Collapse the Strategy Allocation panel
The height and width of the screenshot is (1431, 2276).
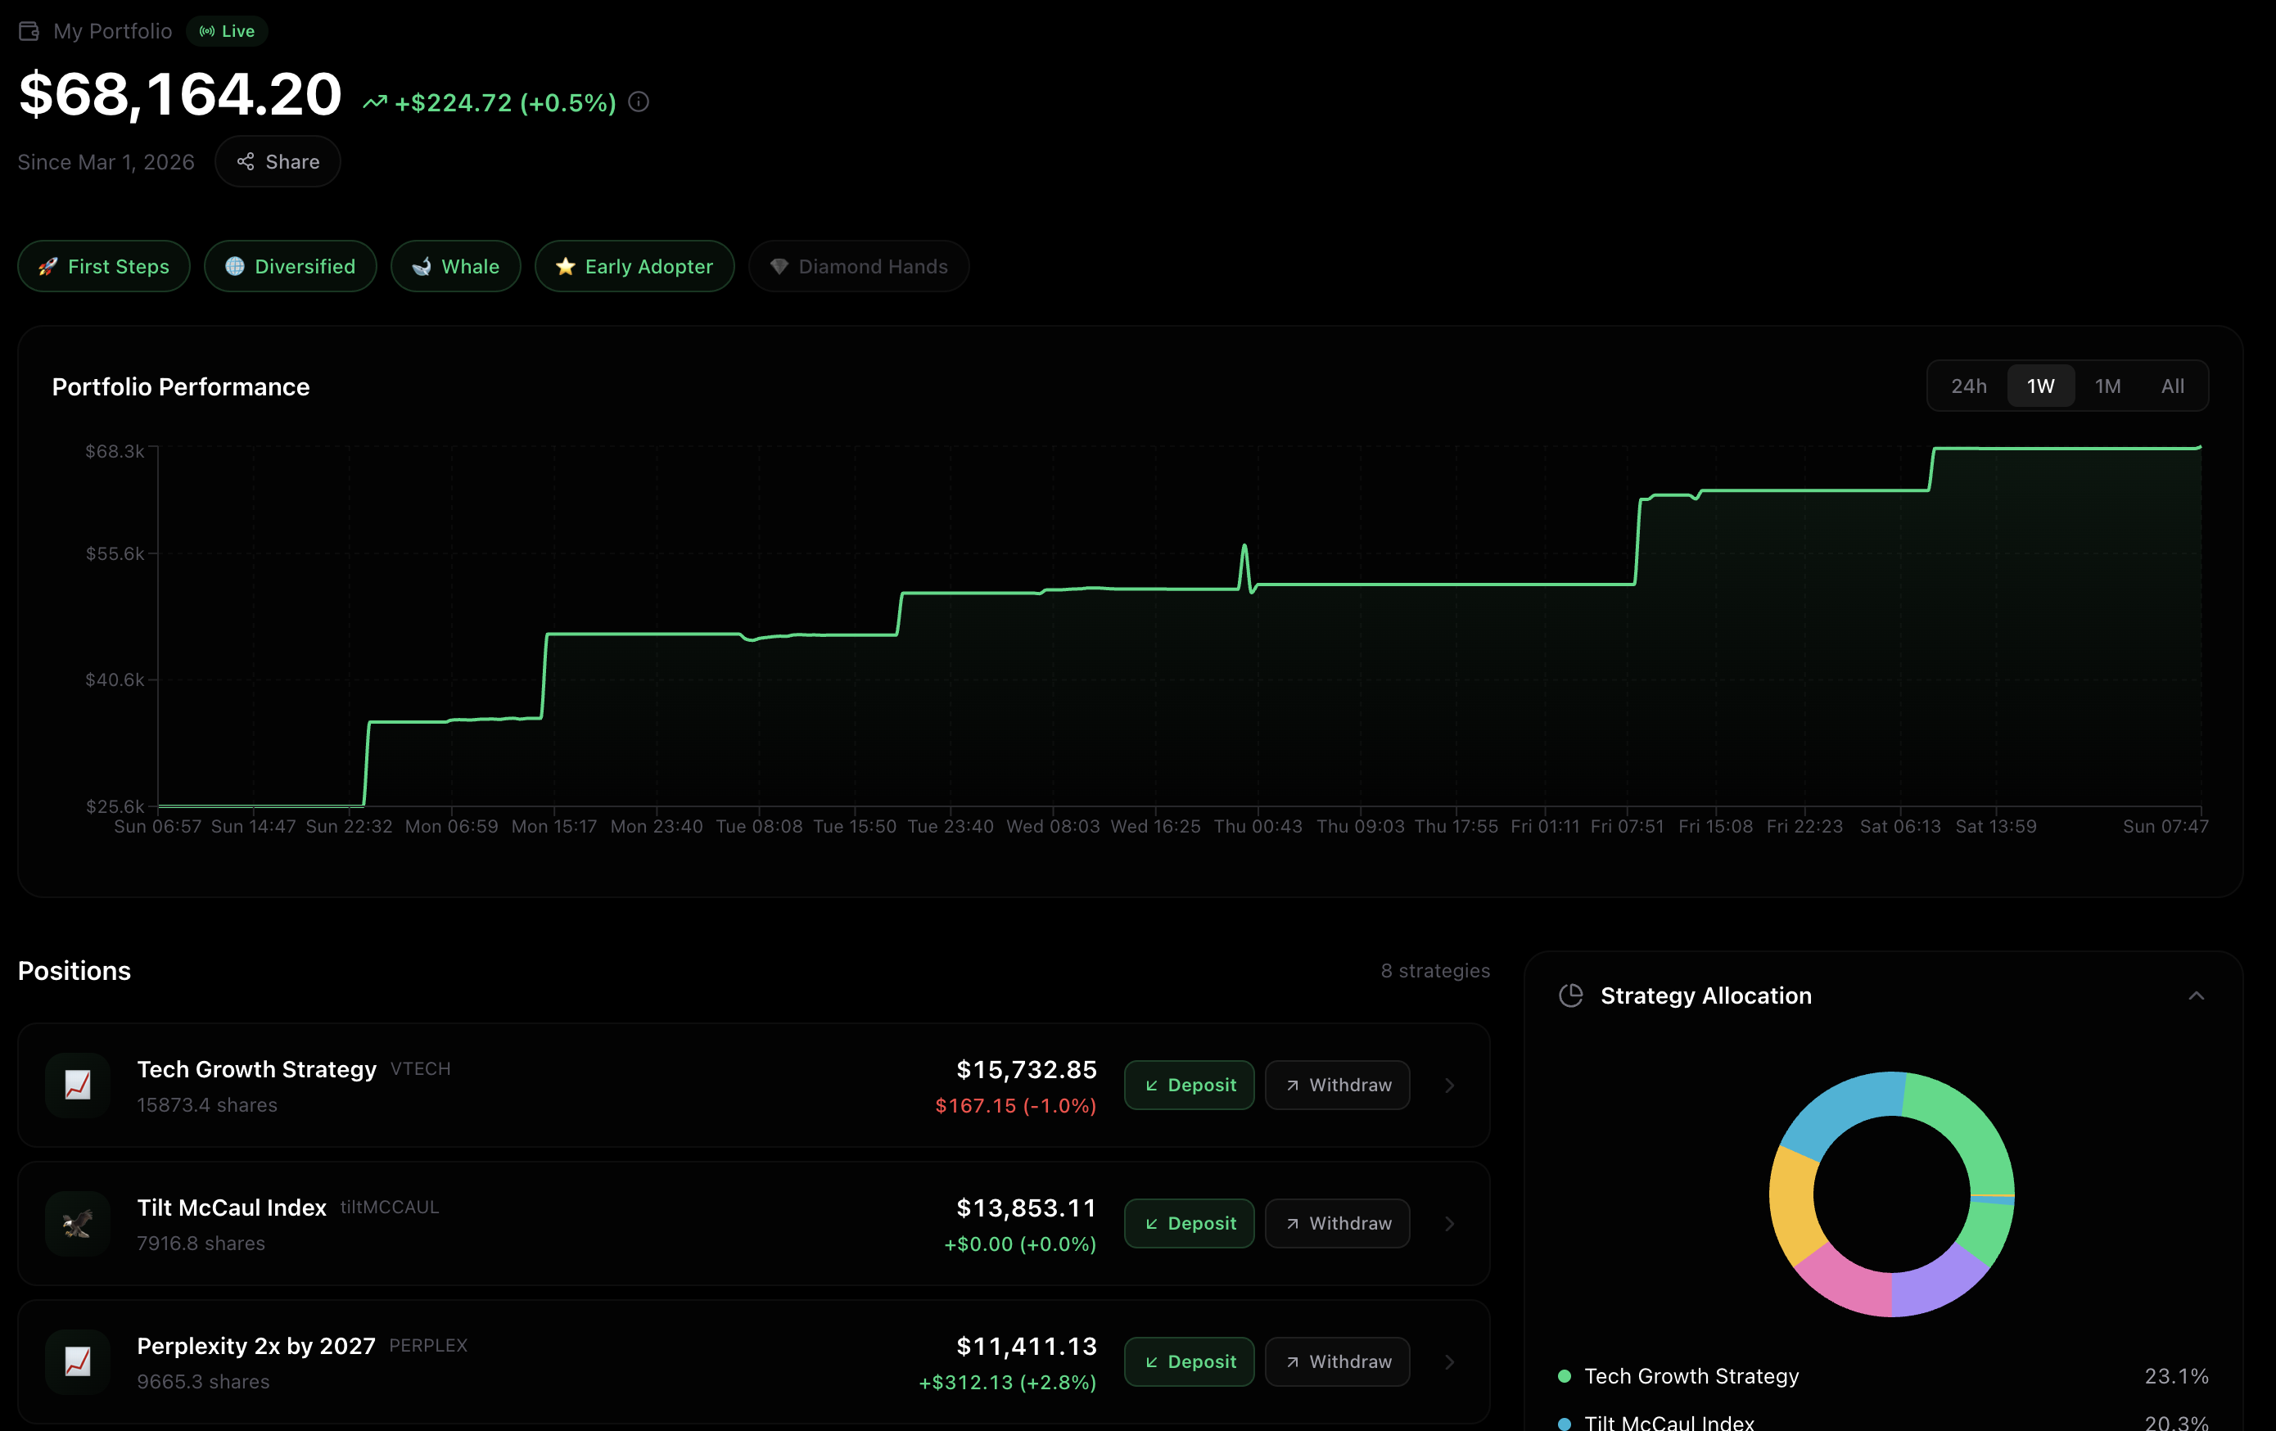(x=2196, y=995)
